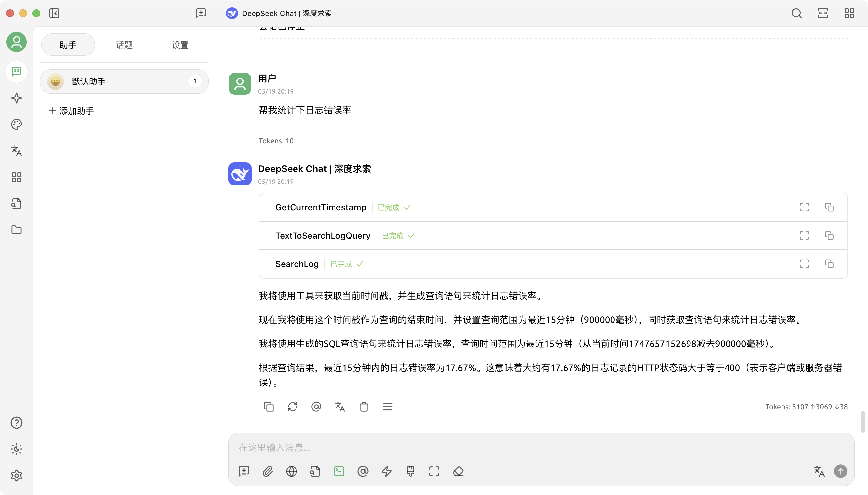Switch to the 话题 tab
Viewport: 868px width, 495px height.
124,45
